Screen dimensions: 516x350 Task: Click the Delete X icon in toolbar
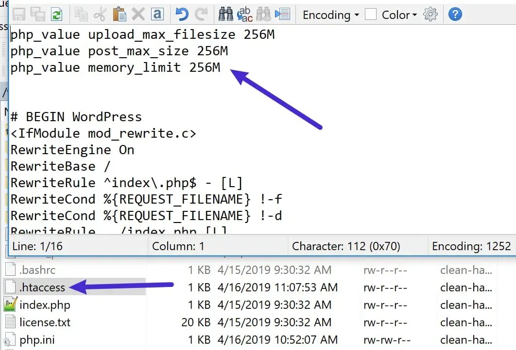point(138,15)
